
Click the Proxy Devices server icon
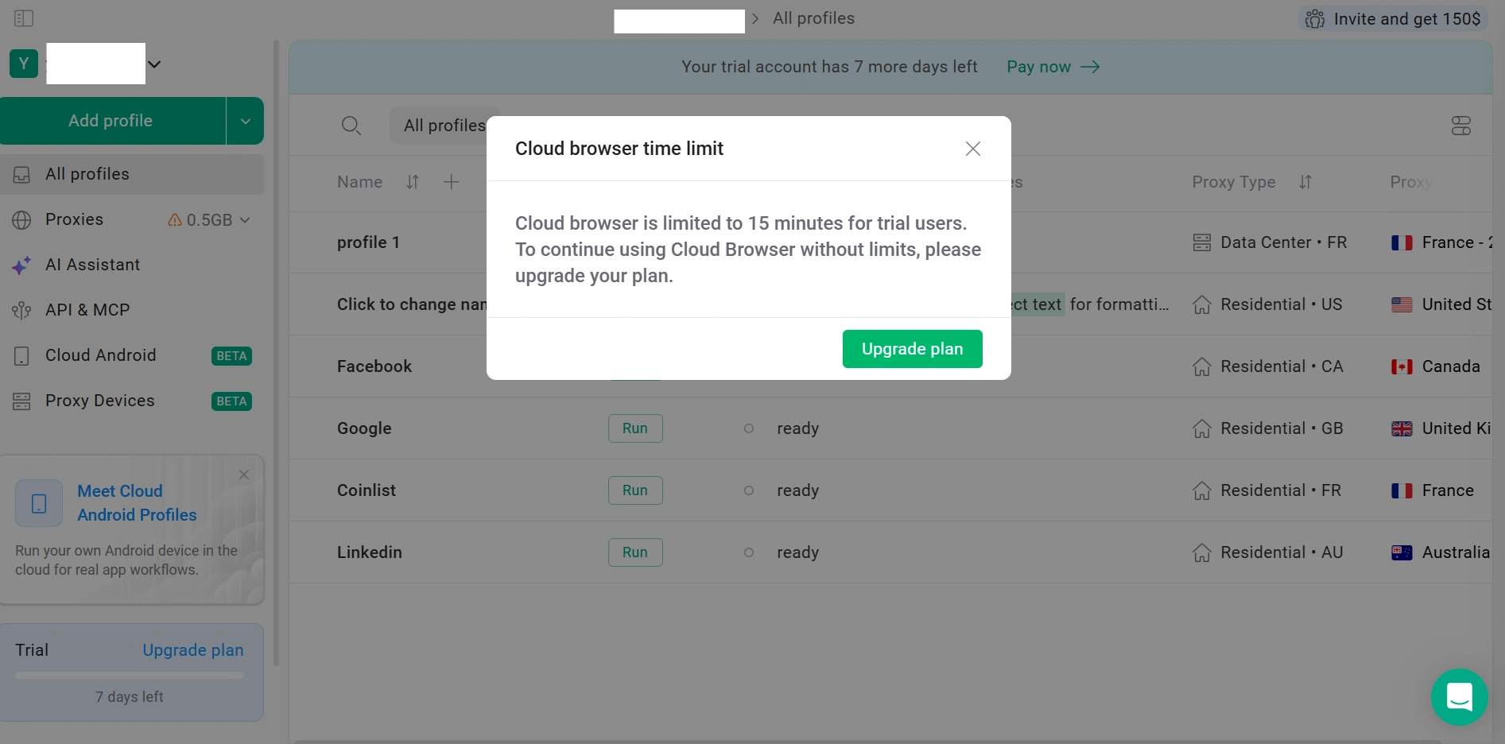click(21, 401)
